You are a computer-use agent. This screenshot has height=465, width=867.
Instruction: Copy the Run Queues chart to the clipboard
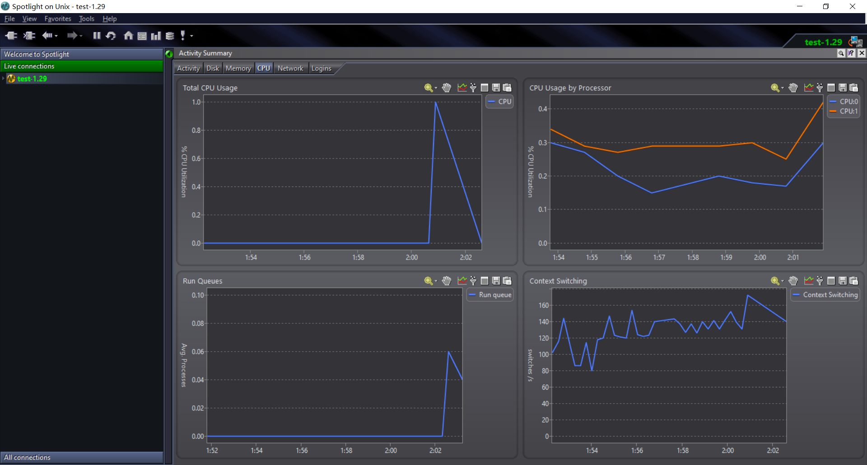[507, 281]
